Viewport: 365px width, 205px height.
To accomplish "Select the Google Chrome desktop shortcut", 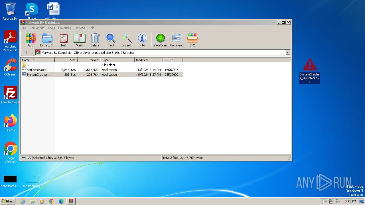I will pyautogui.click(x=10, y=153).
